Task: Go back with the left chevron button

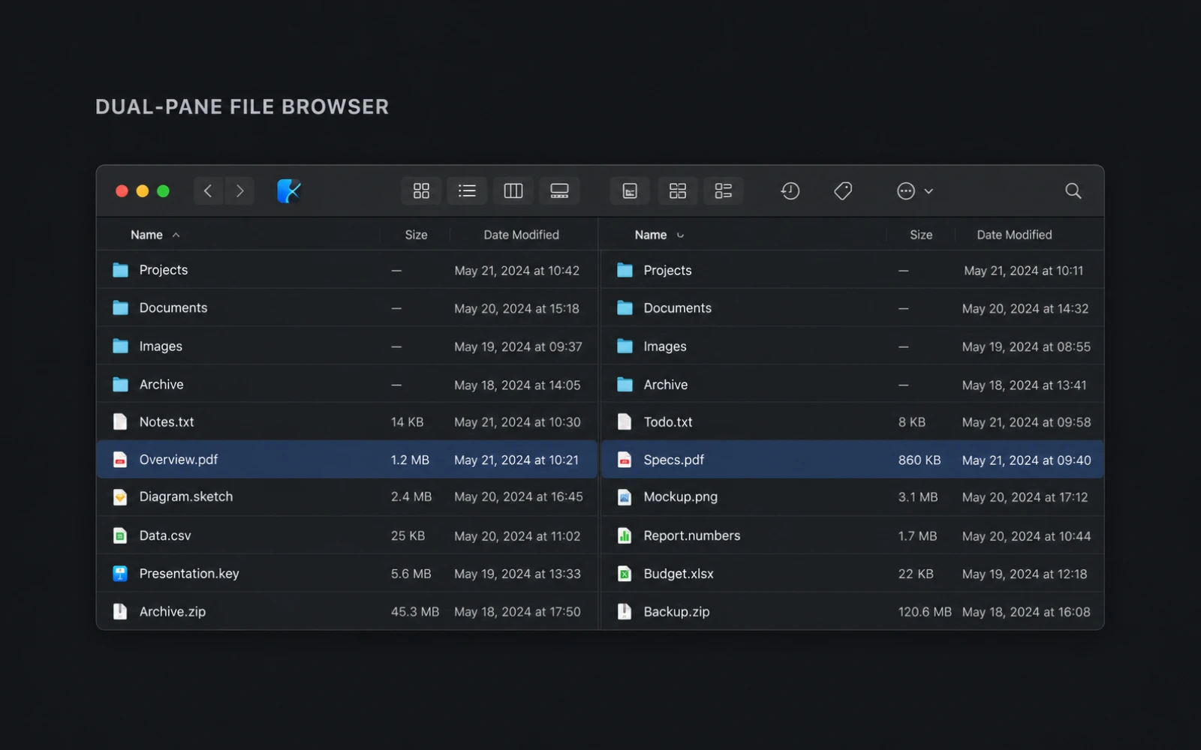Action: [208, 191]
